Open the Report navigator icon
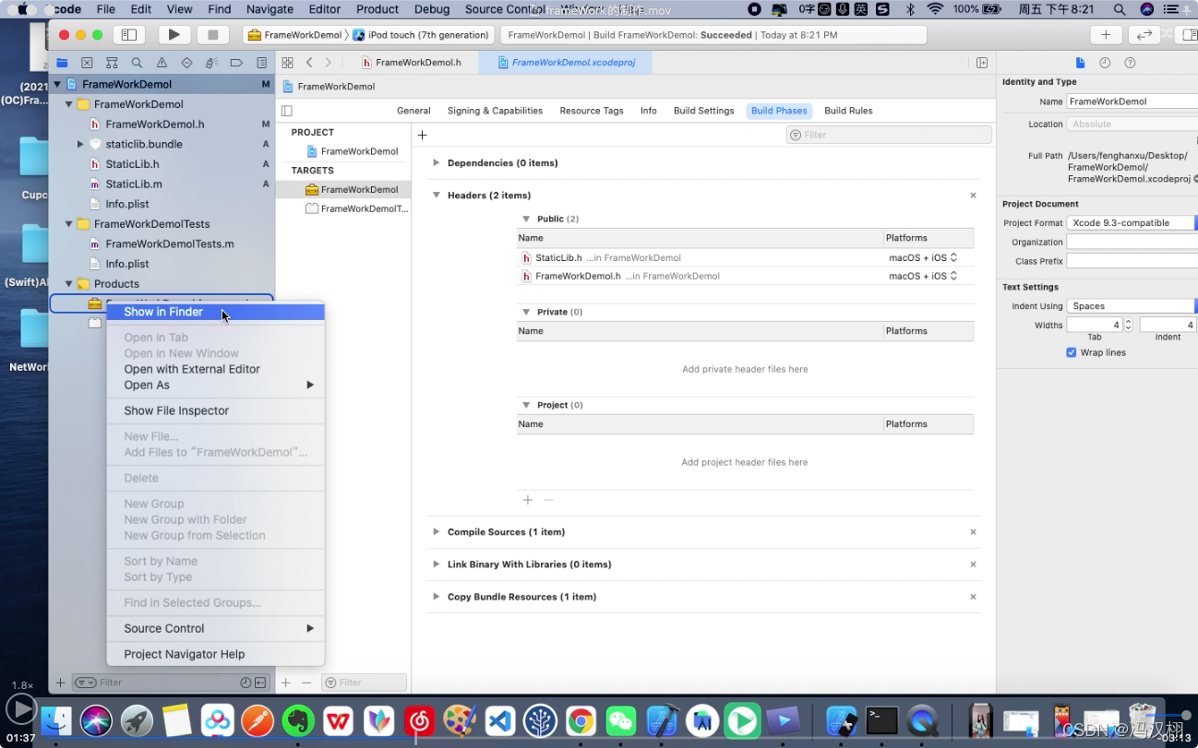Image resolution: width=1198 pixels, height=748 pixels. [261, 63]
